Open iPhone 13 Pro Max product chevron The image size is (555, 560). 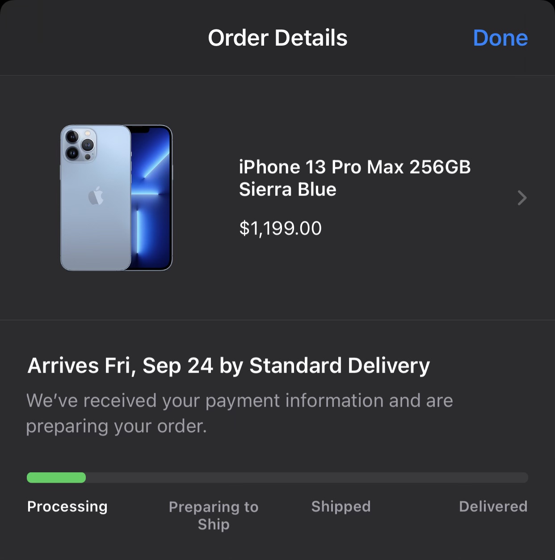522,198
